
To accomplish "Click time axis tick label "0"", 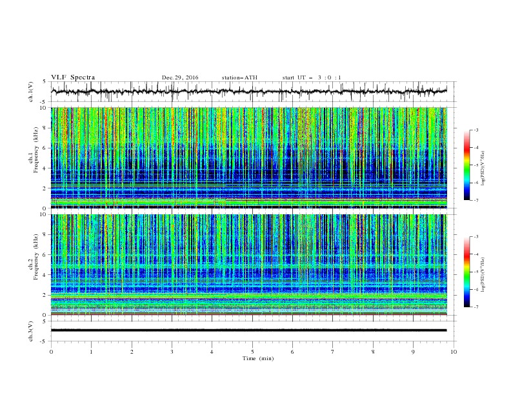I will point(51,352).
